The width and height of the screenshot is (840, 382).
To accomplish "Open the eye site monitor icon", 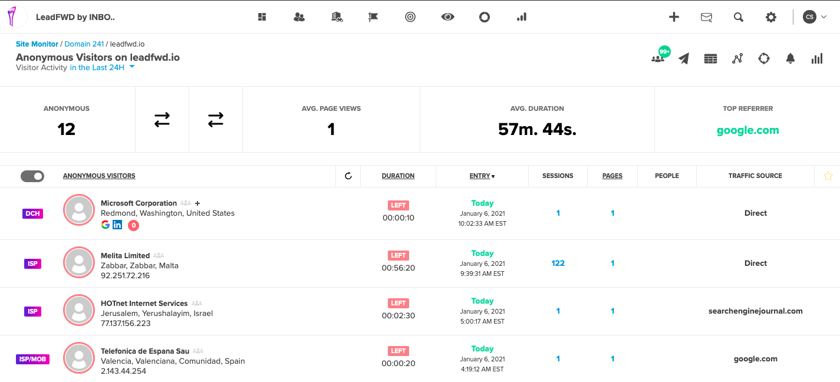I will point(448,17).
